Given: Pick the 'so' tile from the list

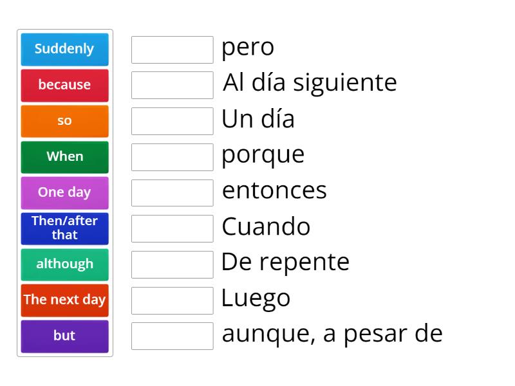Looking at the screenshot, I should pos(64,121).
